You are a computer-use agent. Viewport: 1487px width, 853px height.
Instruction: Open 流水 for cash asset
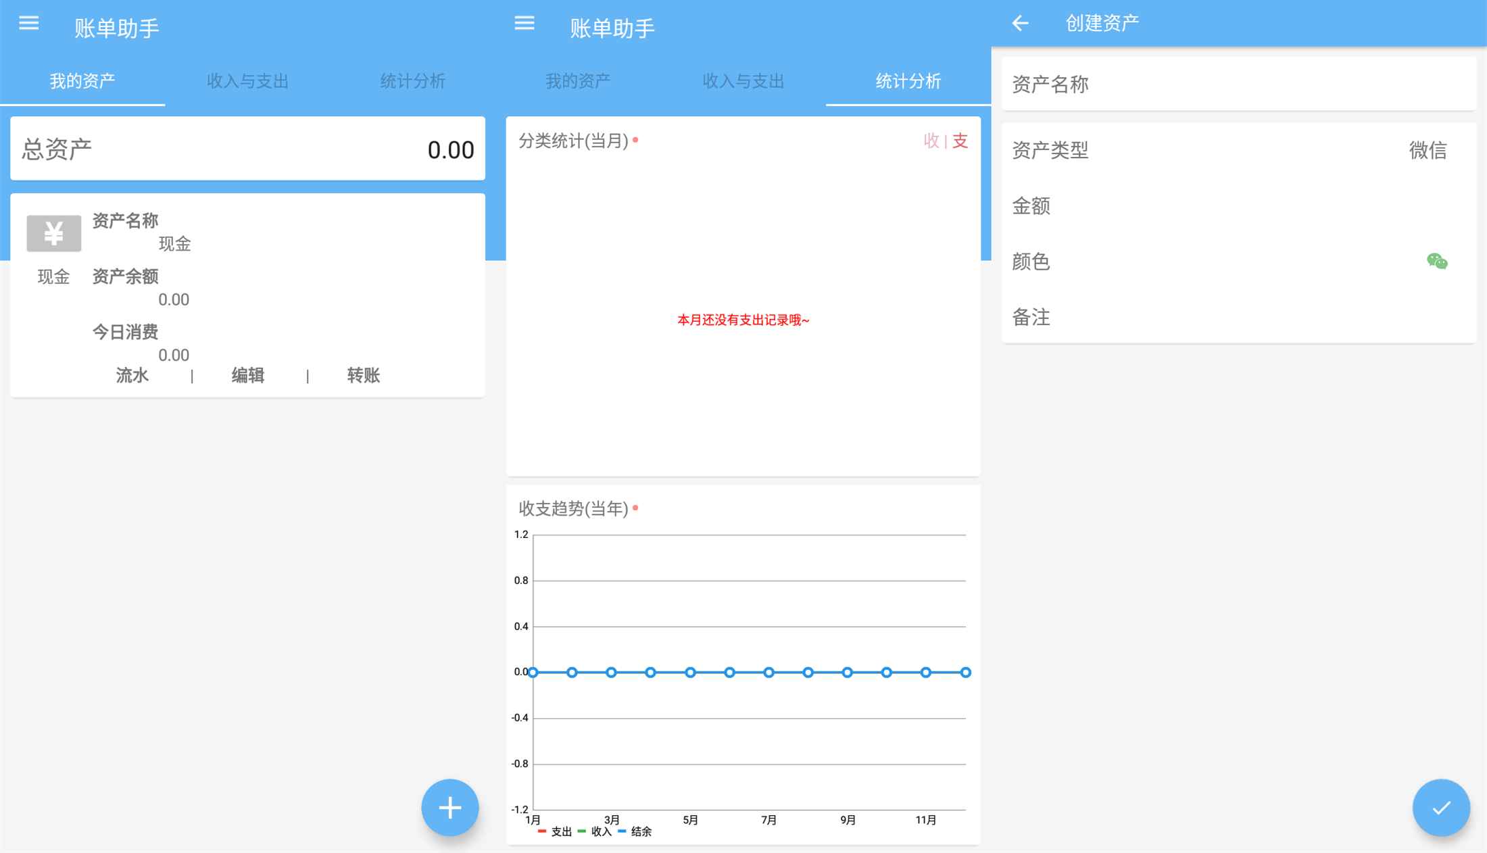(x=132, y=375)
